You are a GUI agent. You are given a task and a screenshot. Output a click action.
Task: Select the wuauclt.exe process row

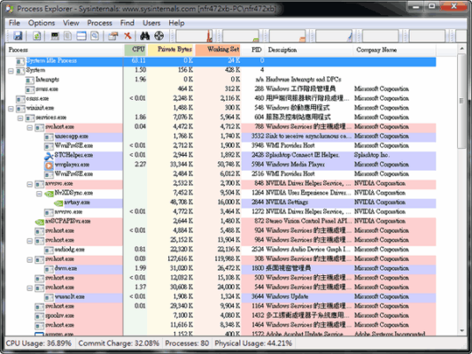pos(221,297)
